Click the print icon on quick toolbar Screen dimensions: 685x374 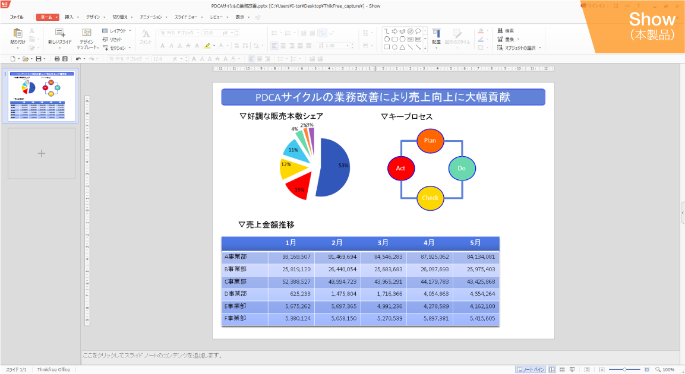pyautogui.click(x=56, y=59)
